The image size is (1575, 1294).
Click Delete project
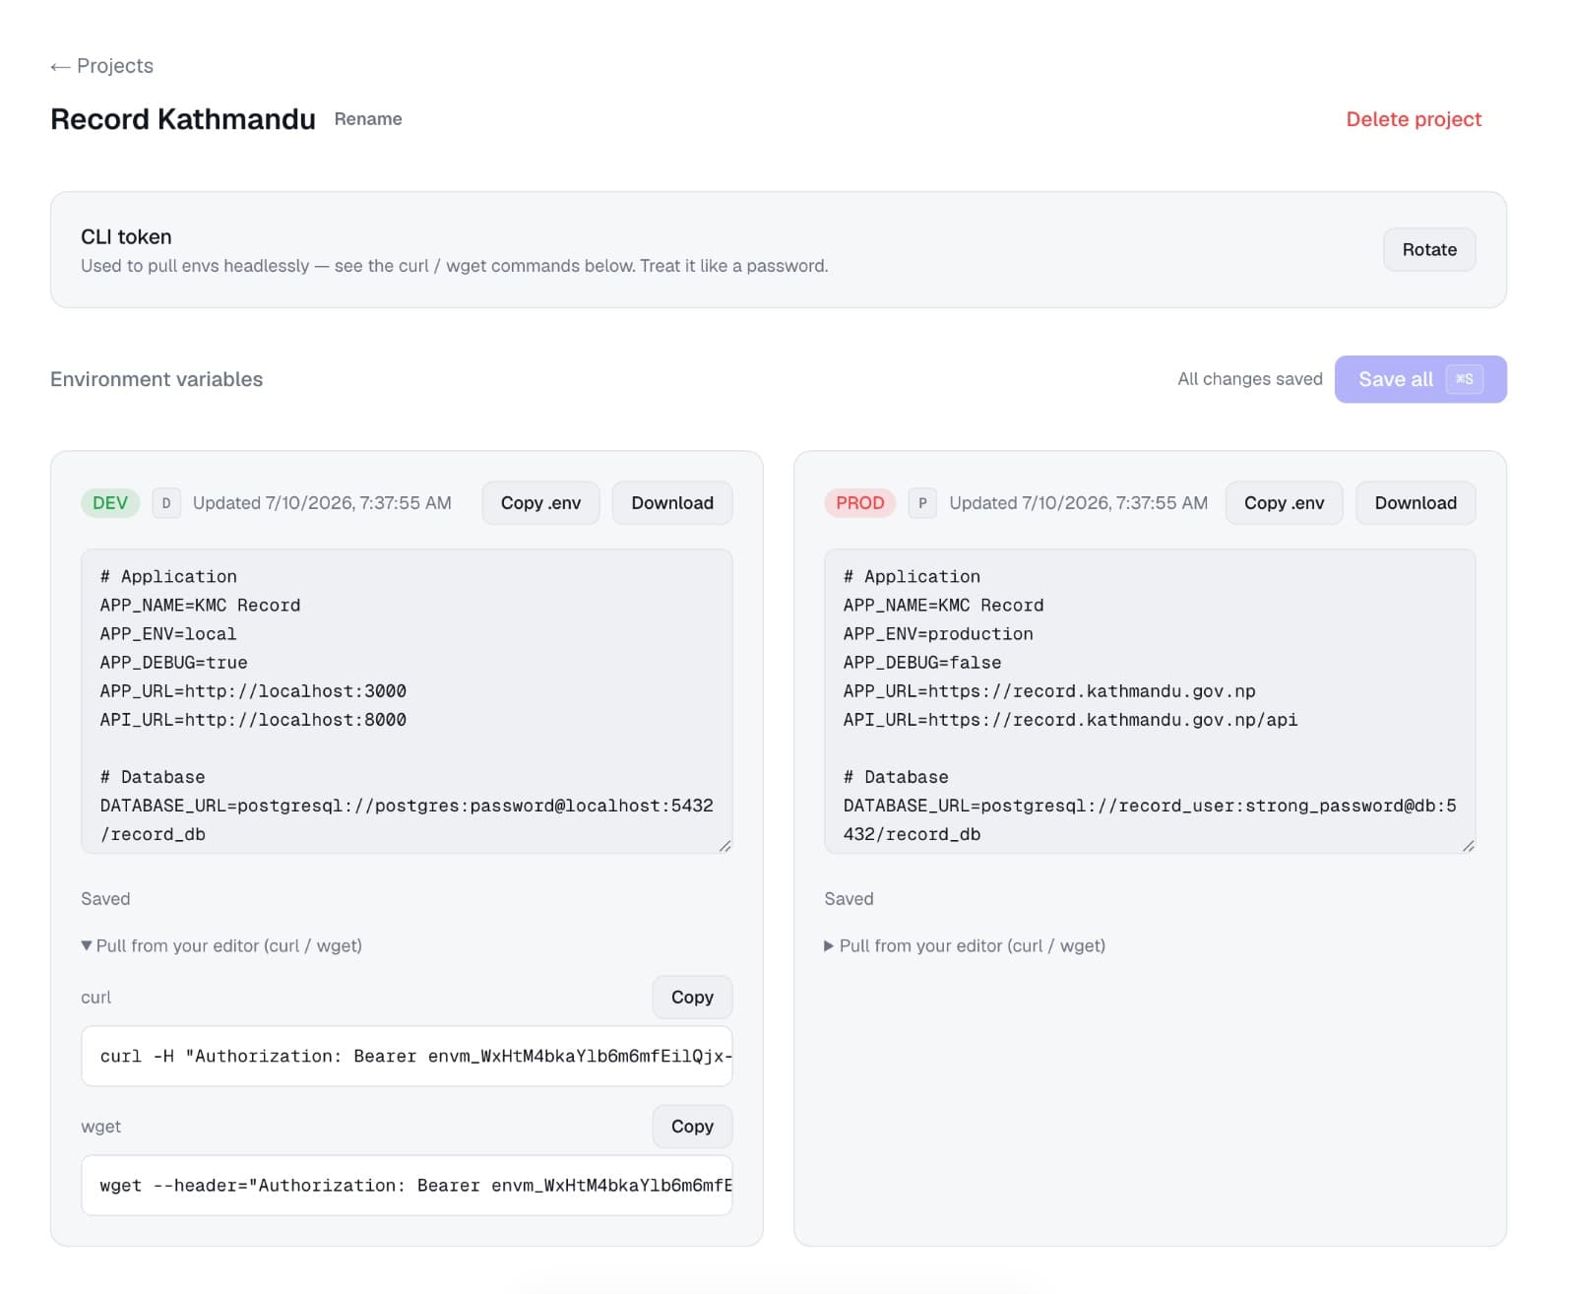pos(1414,119)
